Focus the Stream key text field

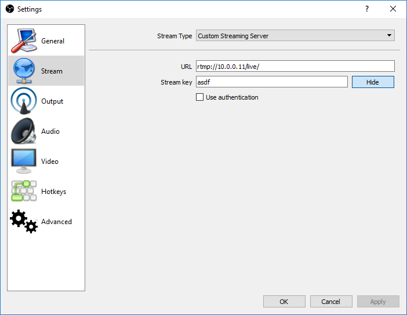tap(271, 82)
